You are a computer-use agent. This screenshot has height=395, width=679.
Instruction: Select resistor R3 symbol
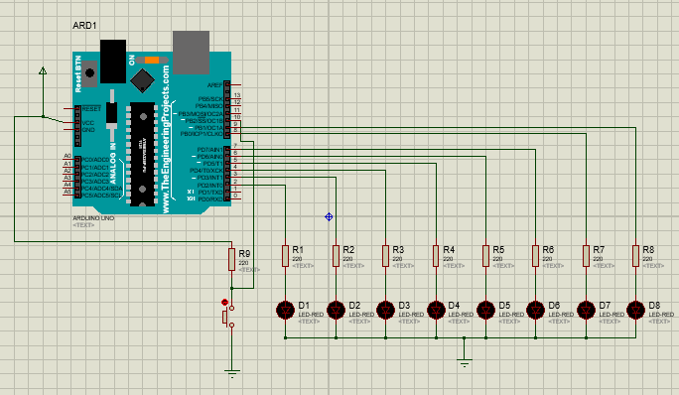click(x=385, y=256)
